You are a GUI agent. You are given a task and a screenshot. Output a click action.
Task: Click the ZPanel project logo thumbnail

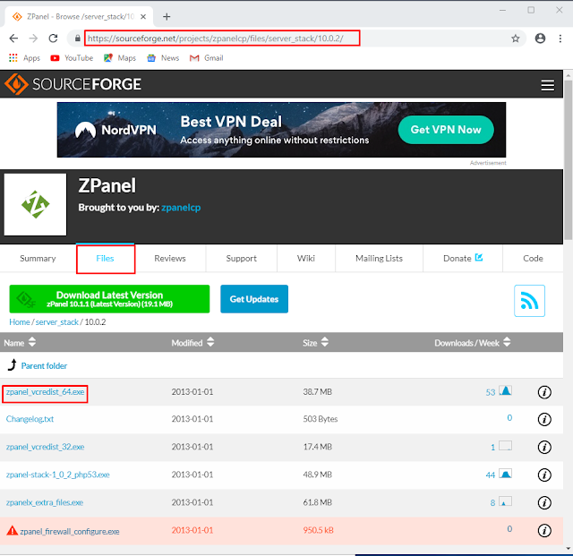point(35,204)
